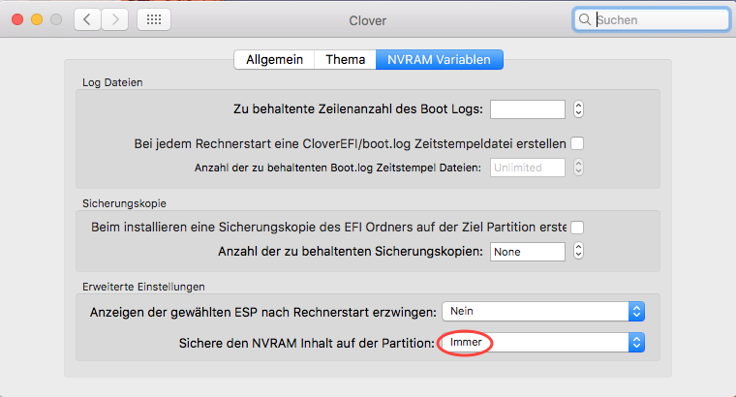Image resolution: width=736 pixels, height=397 pixels.
Task: Click the forward navigation arrow
Action: [x=114, y=19]
